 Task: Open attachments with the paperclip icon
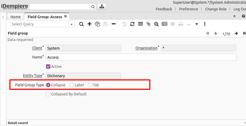click(x=148, y=24)
